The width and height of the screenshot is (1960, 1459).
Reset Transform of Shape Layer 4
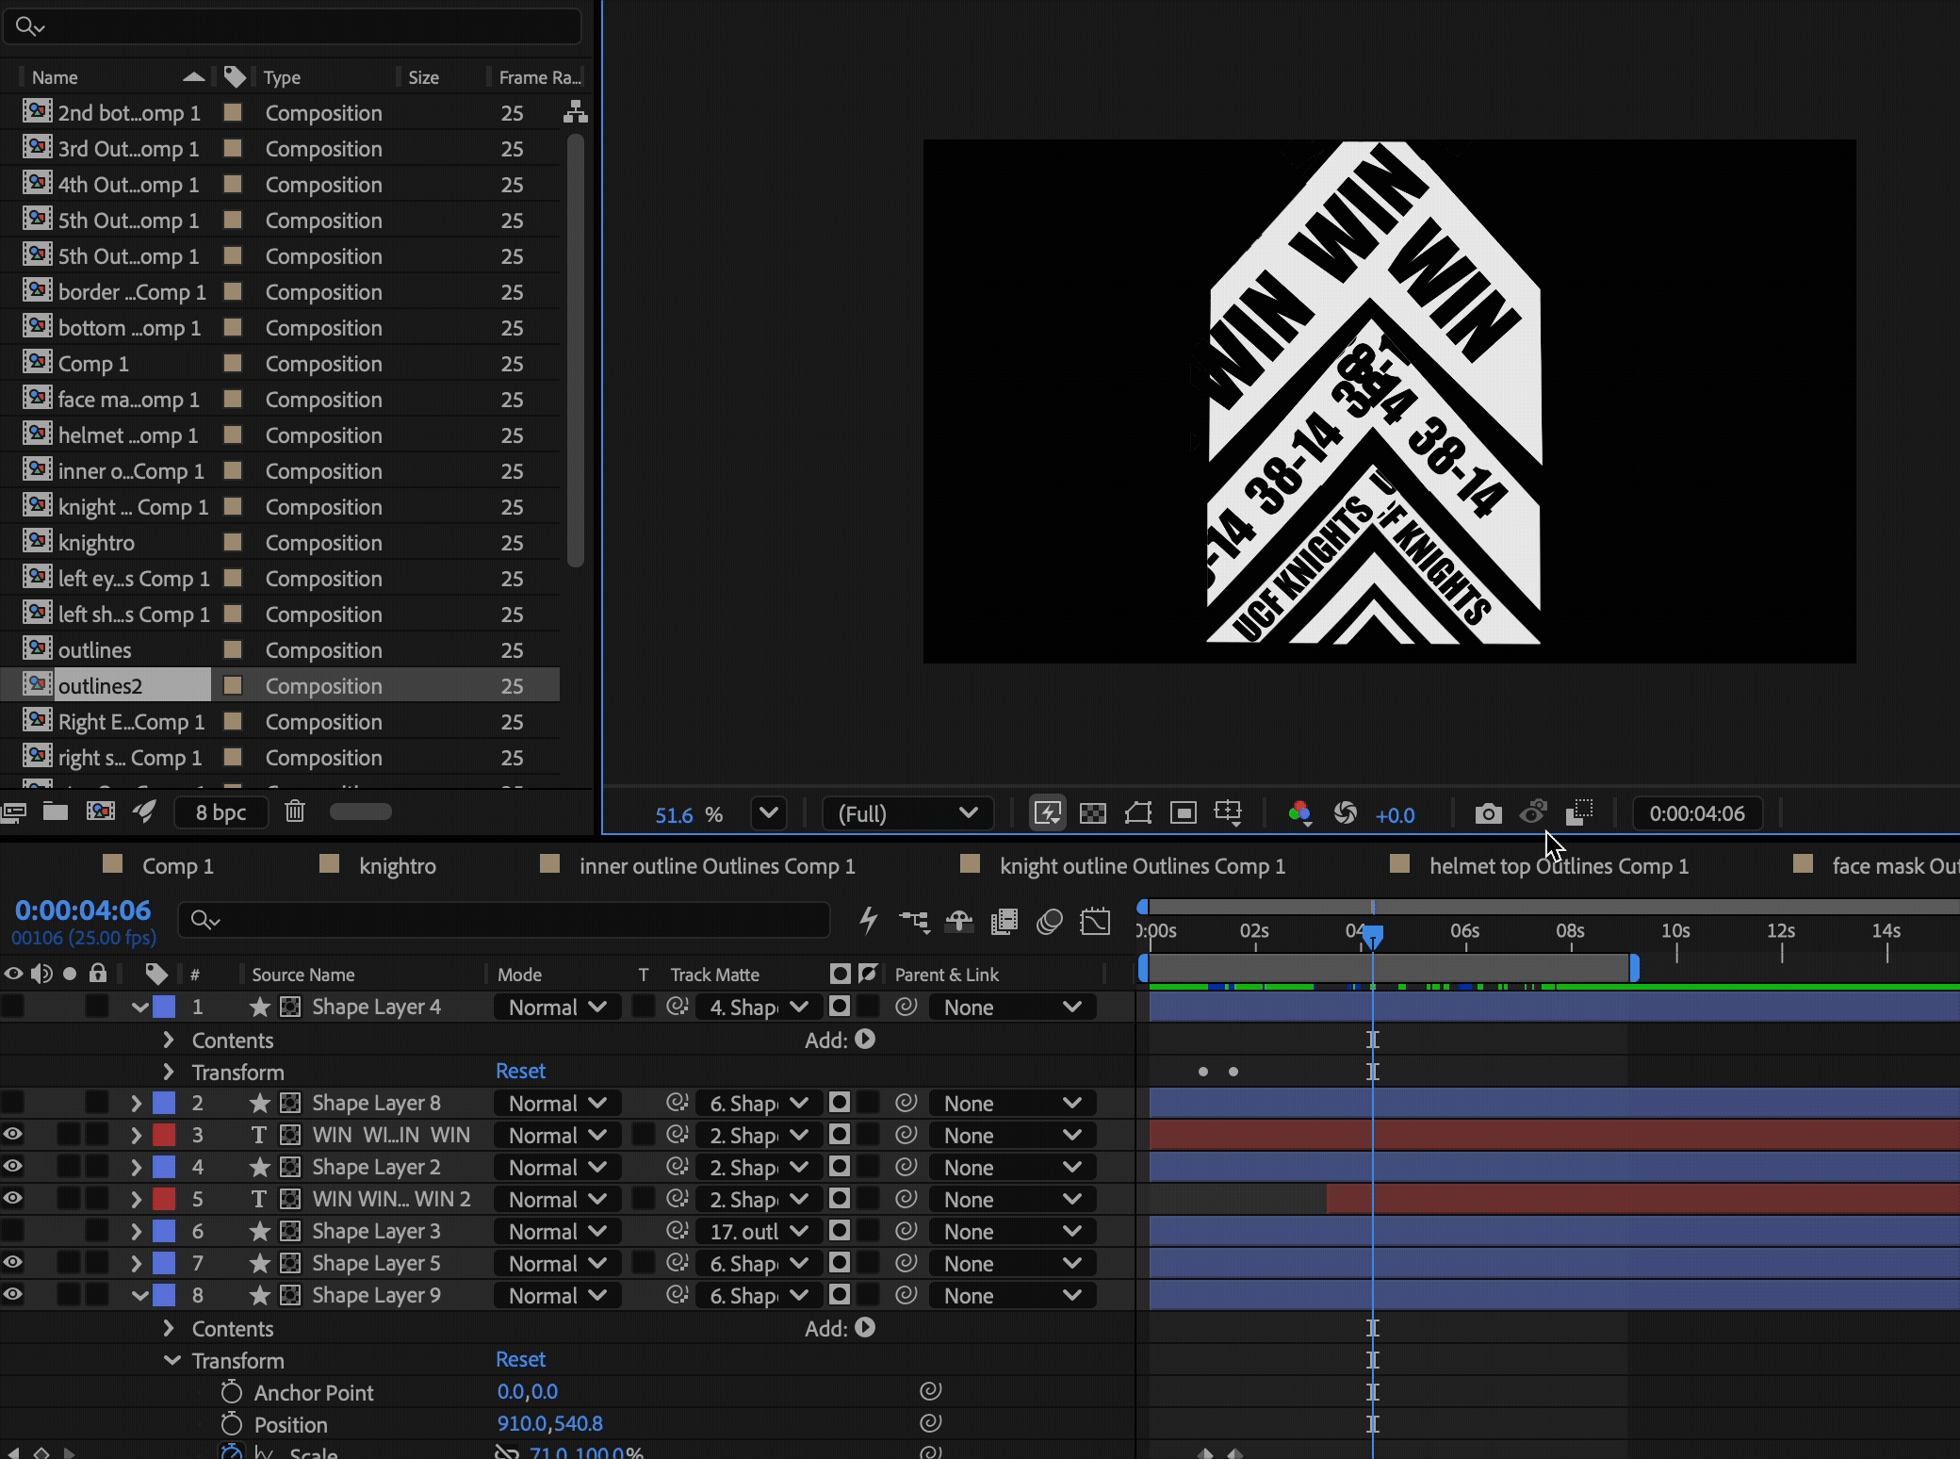[x=520, y=1072]
